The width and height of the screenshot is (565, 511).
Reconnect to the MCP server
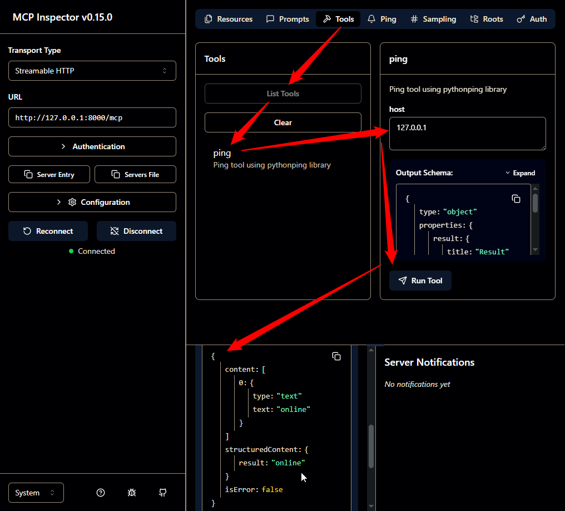(x=48, y=231)
